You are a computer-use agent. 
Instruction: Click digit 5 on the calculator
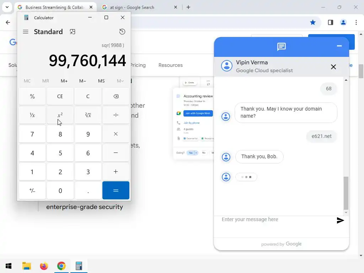(x=60, y=153)
